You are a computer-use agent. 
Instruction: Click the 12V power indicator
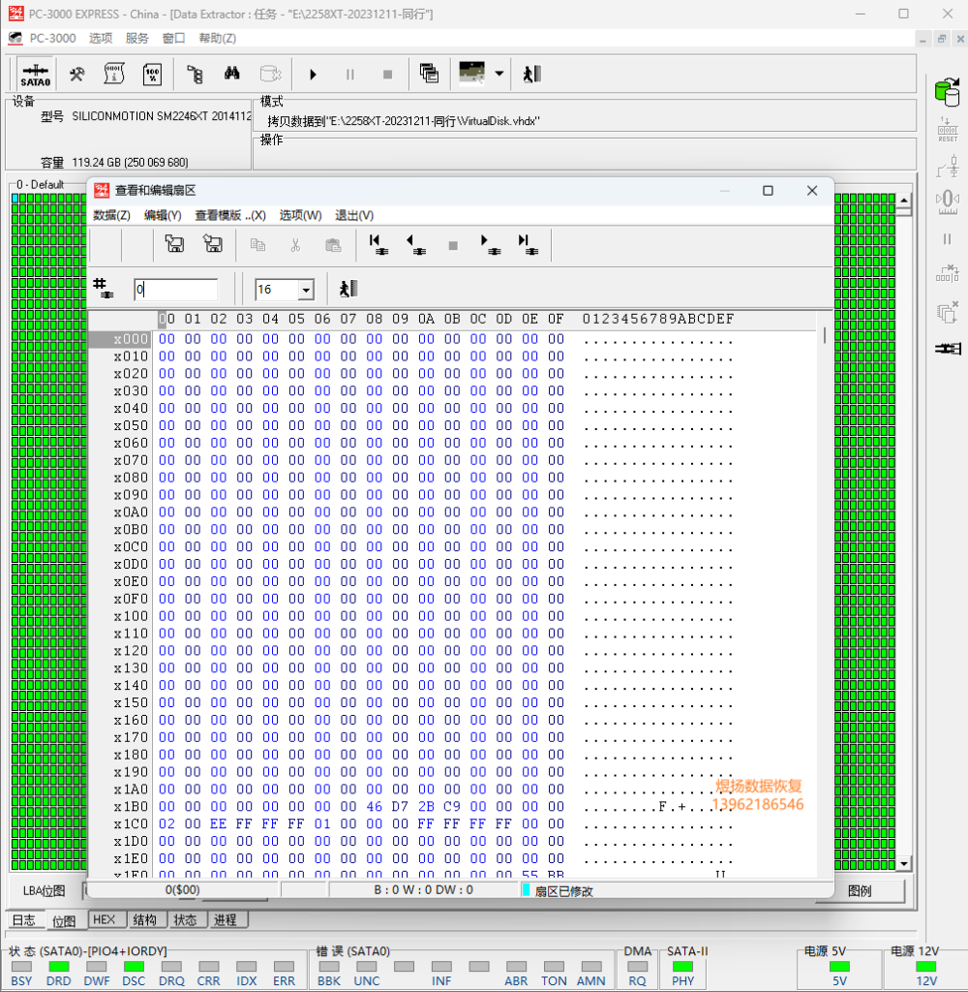click(925, 966)
